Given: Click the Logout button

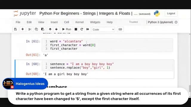Looking at the screenshot, I should [171, 13].
